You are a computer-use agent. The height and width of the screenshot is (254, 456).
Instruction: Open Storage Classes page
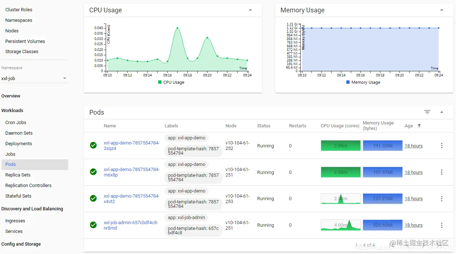point(22,52)
